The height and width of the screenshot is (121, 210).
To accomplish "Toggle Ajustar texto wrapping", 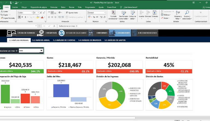I will pyautogui.click(x=72, y=13).
